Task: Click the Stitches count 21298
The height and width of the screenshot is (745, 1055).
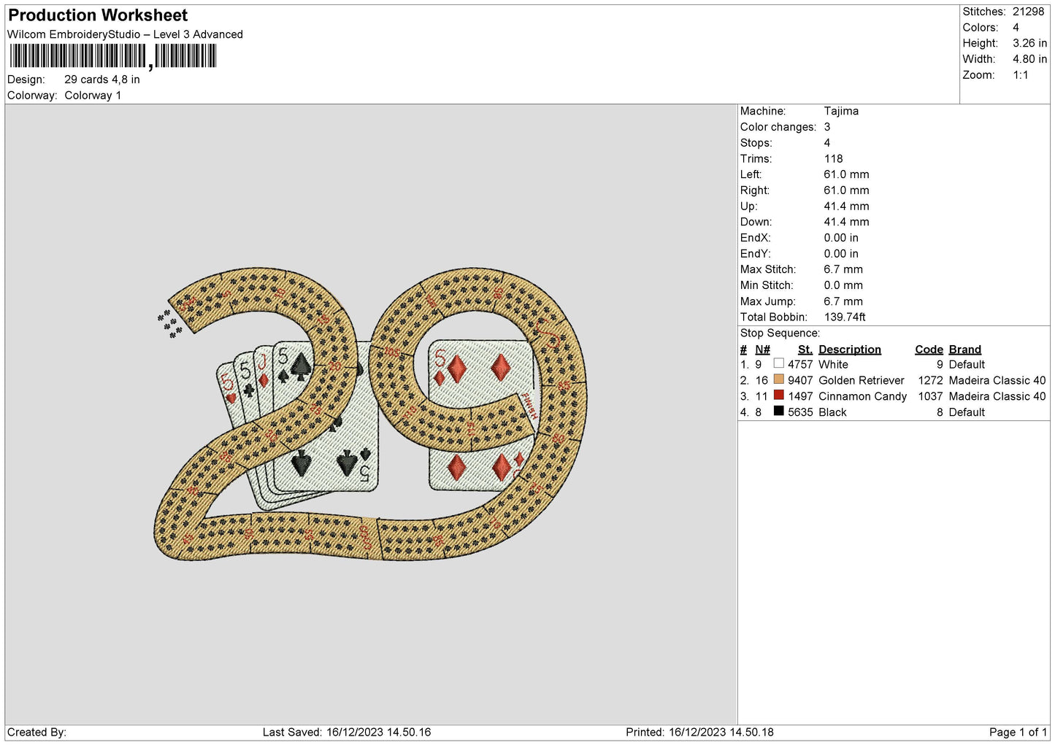Action: 1028,12
